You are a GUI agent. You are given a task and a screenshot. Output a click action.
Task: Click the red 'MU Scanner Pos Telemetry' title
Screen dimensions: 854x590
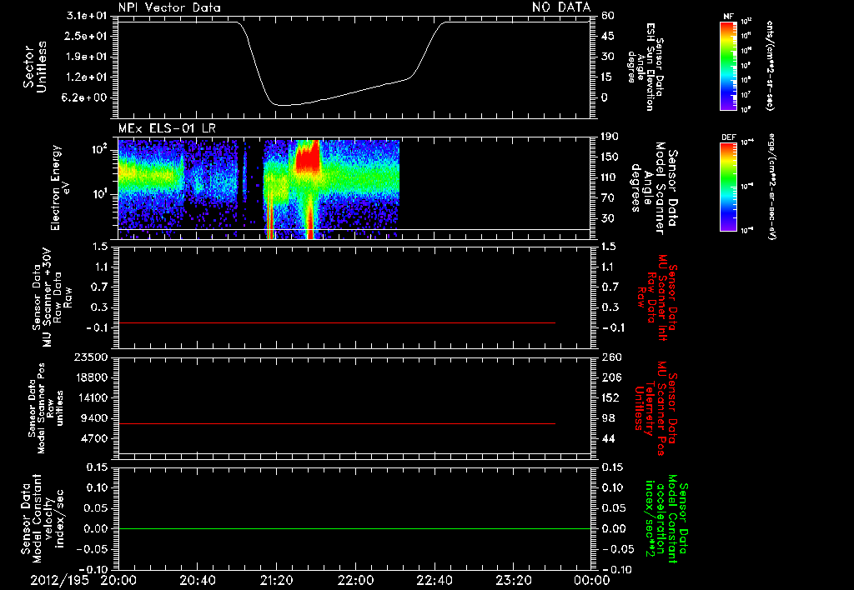(656, 408)
